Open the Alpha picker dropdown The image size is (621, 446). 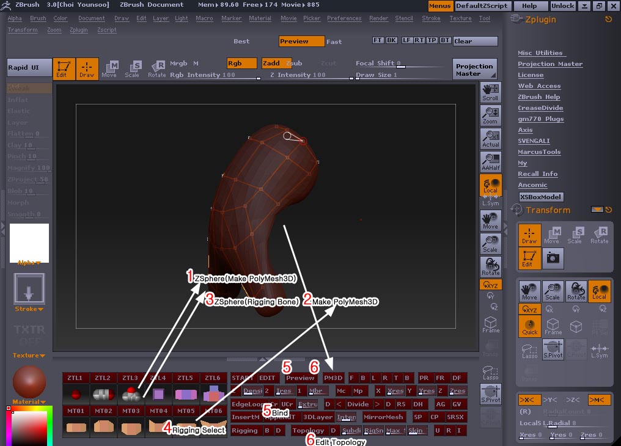pos(29,263)
